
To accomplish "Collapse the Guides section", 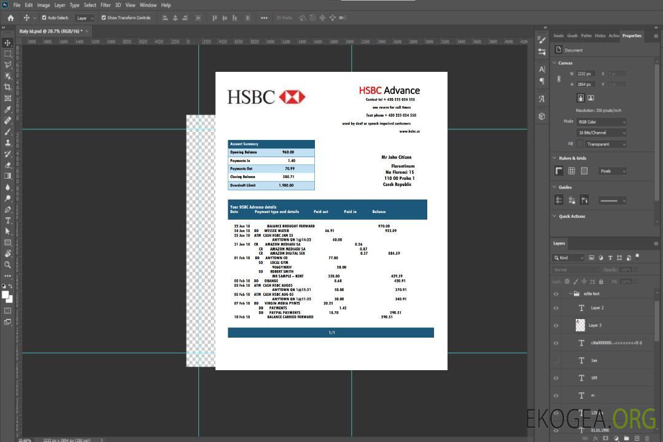I will [x=554, y=187].
